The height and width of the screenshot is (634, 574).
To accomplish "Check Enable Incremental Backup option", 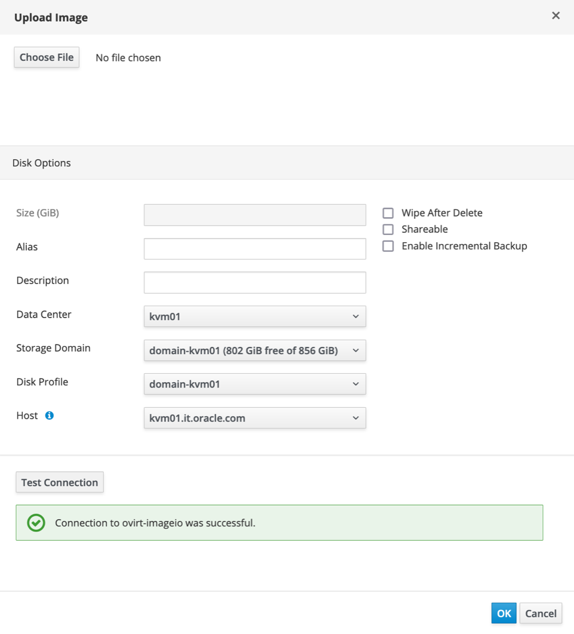I will (x=388, y=246).
